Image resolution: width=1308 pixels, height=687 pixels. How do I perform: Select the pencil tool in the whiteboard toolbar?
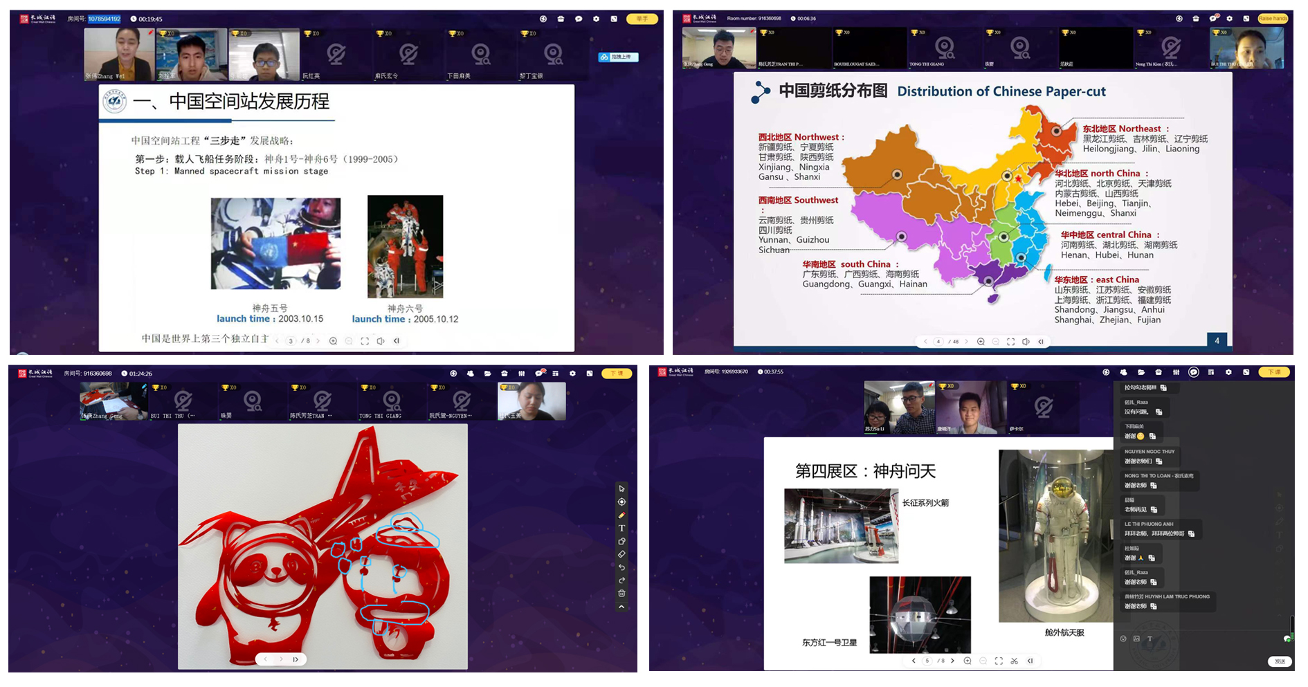coord(621,515)
